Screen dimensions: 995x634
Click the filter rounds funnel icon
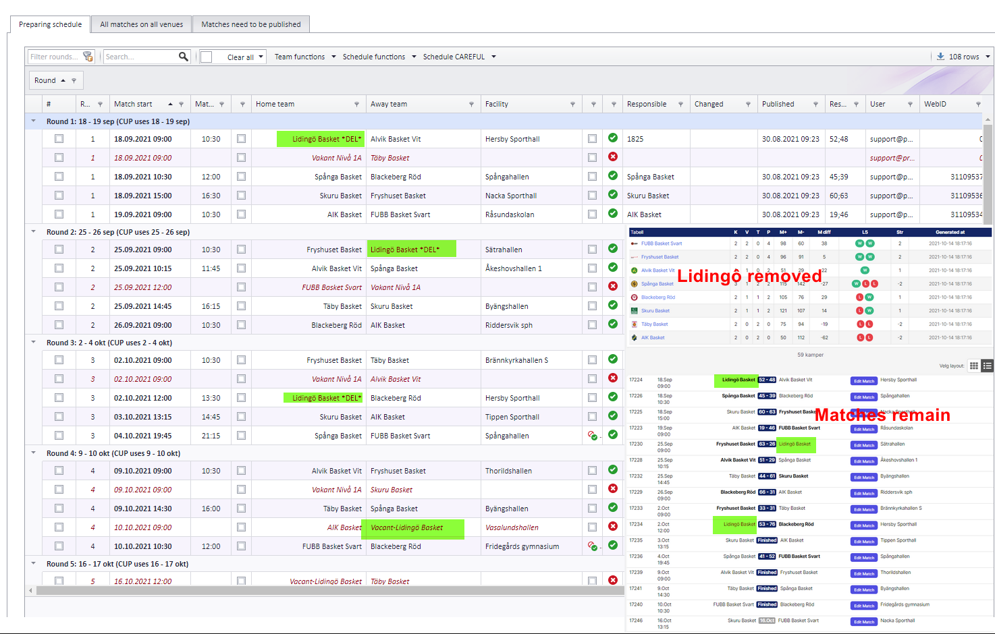click(88, 57)
